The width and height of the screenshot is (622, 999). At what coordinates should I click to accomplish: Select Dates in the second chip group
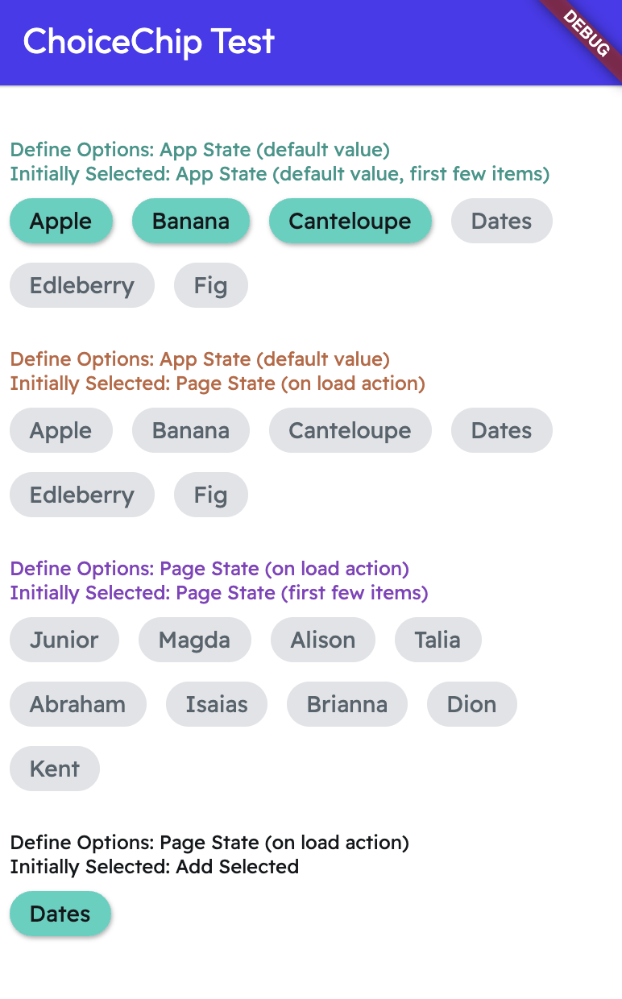click(x=501, y=430)
